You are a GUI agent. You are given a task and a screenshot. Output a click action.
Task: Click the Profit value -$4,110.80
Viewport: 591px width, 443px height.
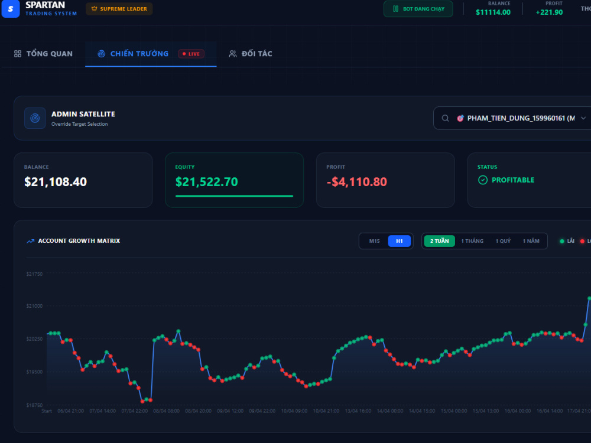pyautogui.click(x=356, y=182)
